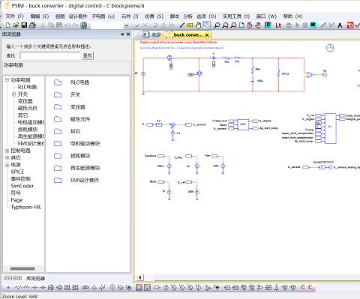Expand the 控制电路 tree node

click(x=7, y=151)
